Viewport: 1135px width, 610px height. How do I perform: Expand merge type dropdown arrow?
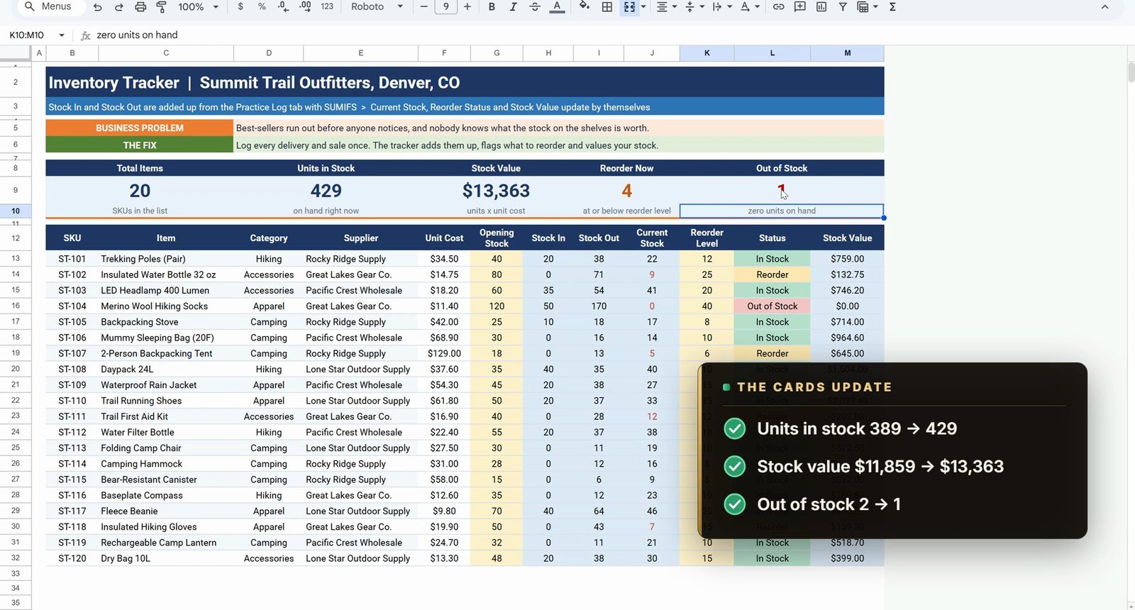(x=643, y=6)
